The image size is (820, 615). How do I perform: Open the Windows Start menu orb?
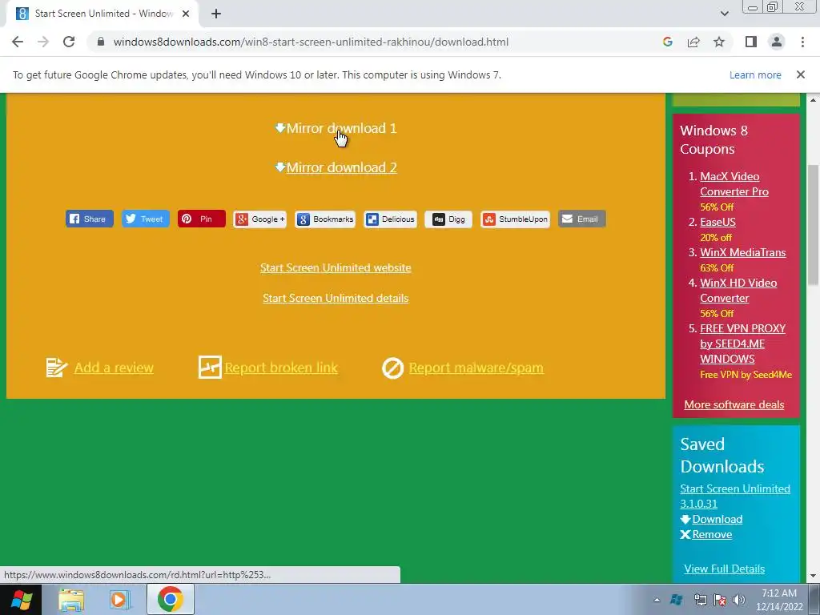click(x=22, y=599)
